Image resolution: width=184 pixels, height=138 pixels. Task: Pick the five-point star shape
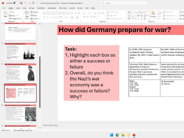pos(144,19)
